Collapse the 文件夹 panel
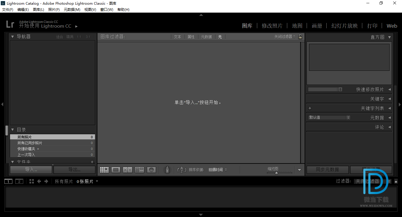This screenshot has width=402, height=217. point(12,162)
